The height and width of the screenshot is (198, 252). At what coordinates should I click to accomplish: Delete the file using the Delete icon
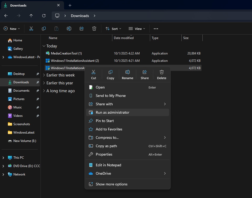pyautogui.click(x=161, y=74)
